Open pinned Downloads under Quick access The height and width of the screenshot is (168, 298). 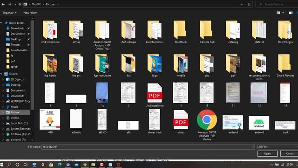(x=17, y=28)
